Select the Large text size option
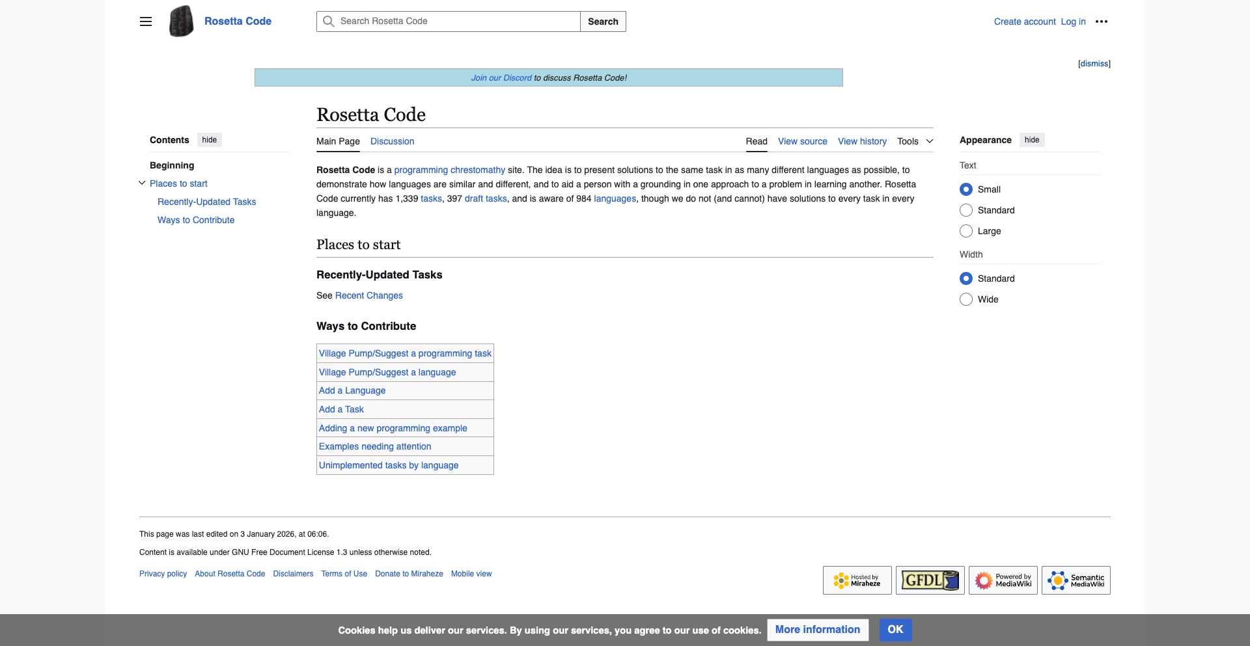 [966, 231]
